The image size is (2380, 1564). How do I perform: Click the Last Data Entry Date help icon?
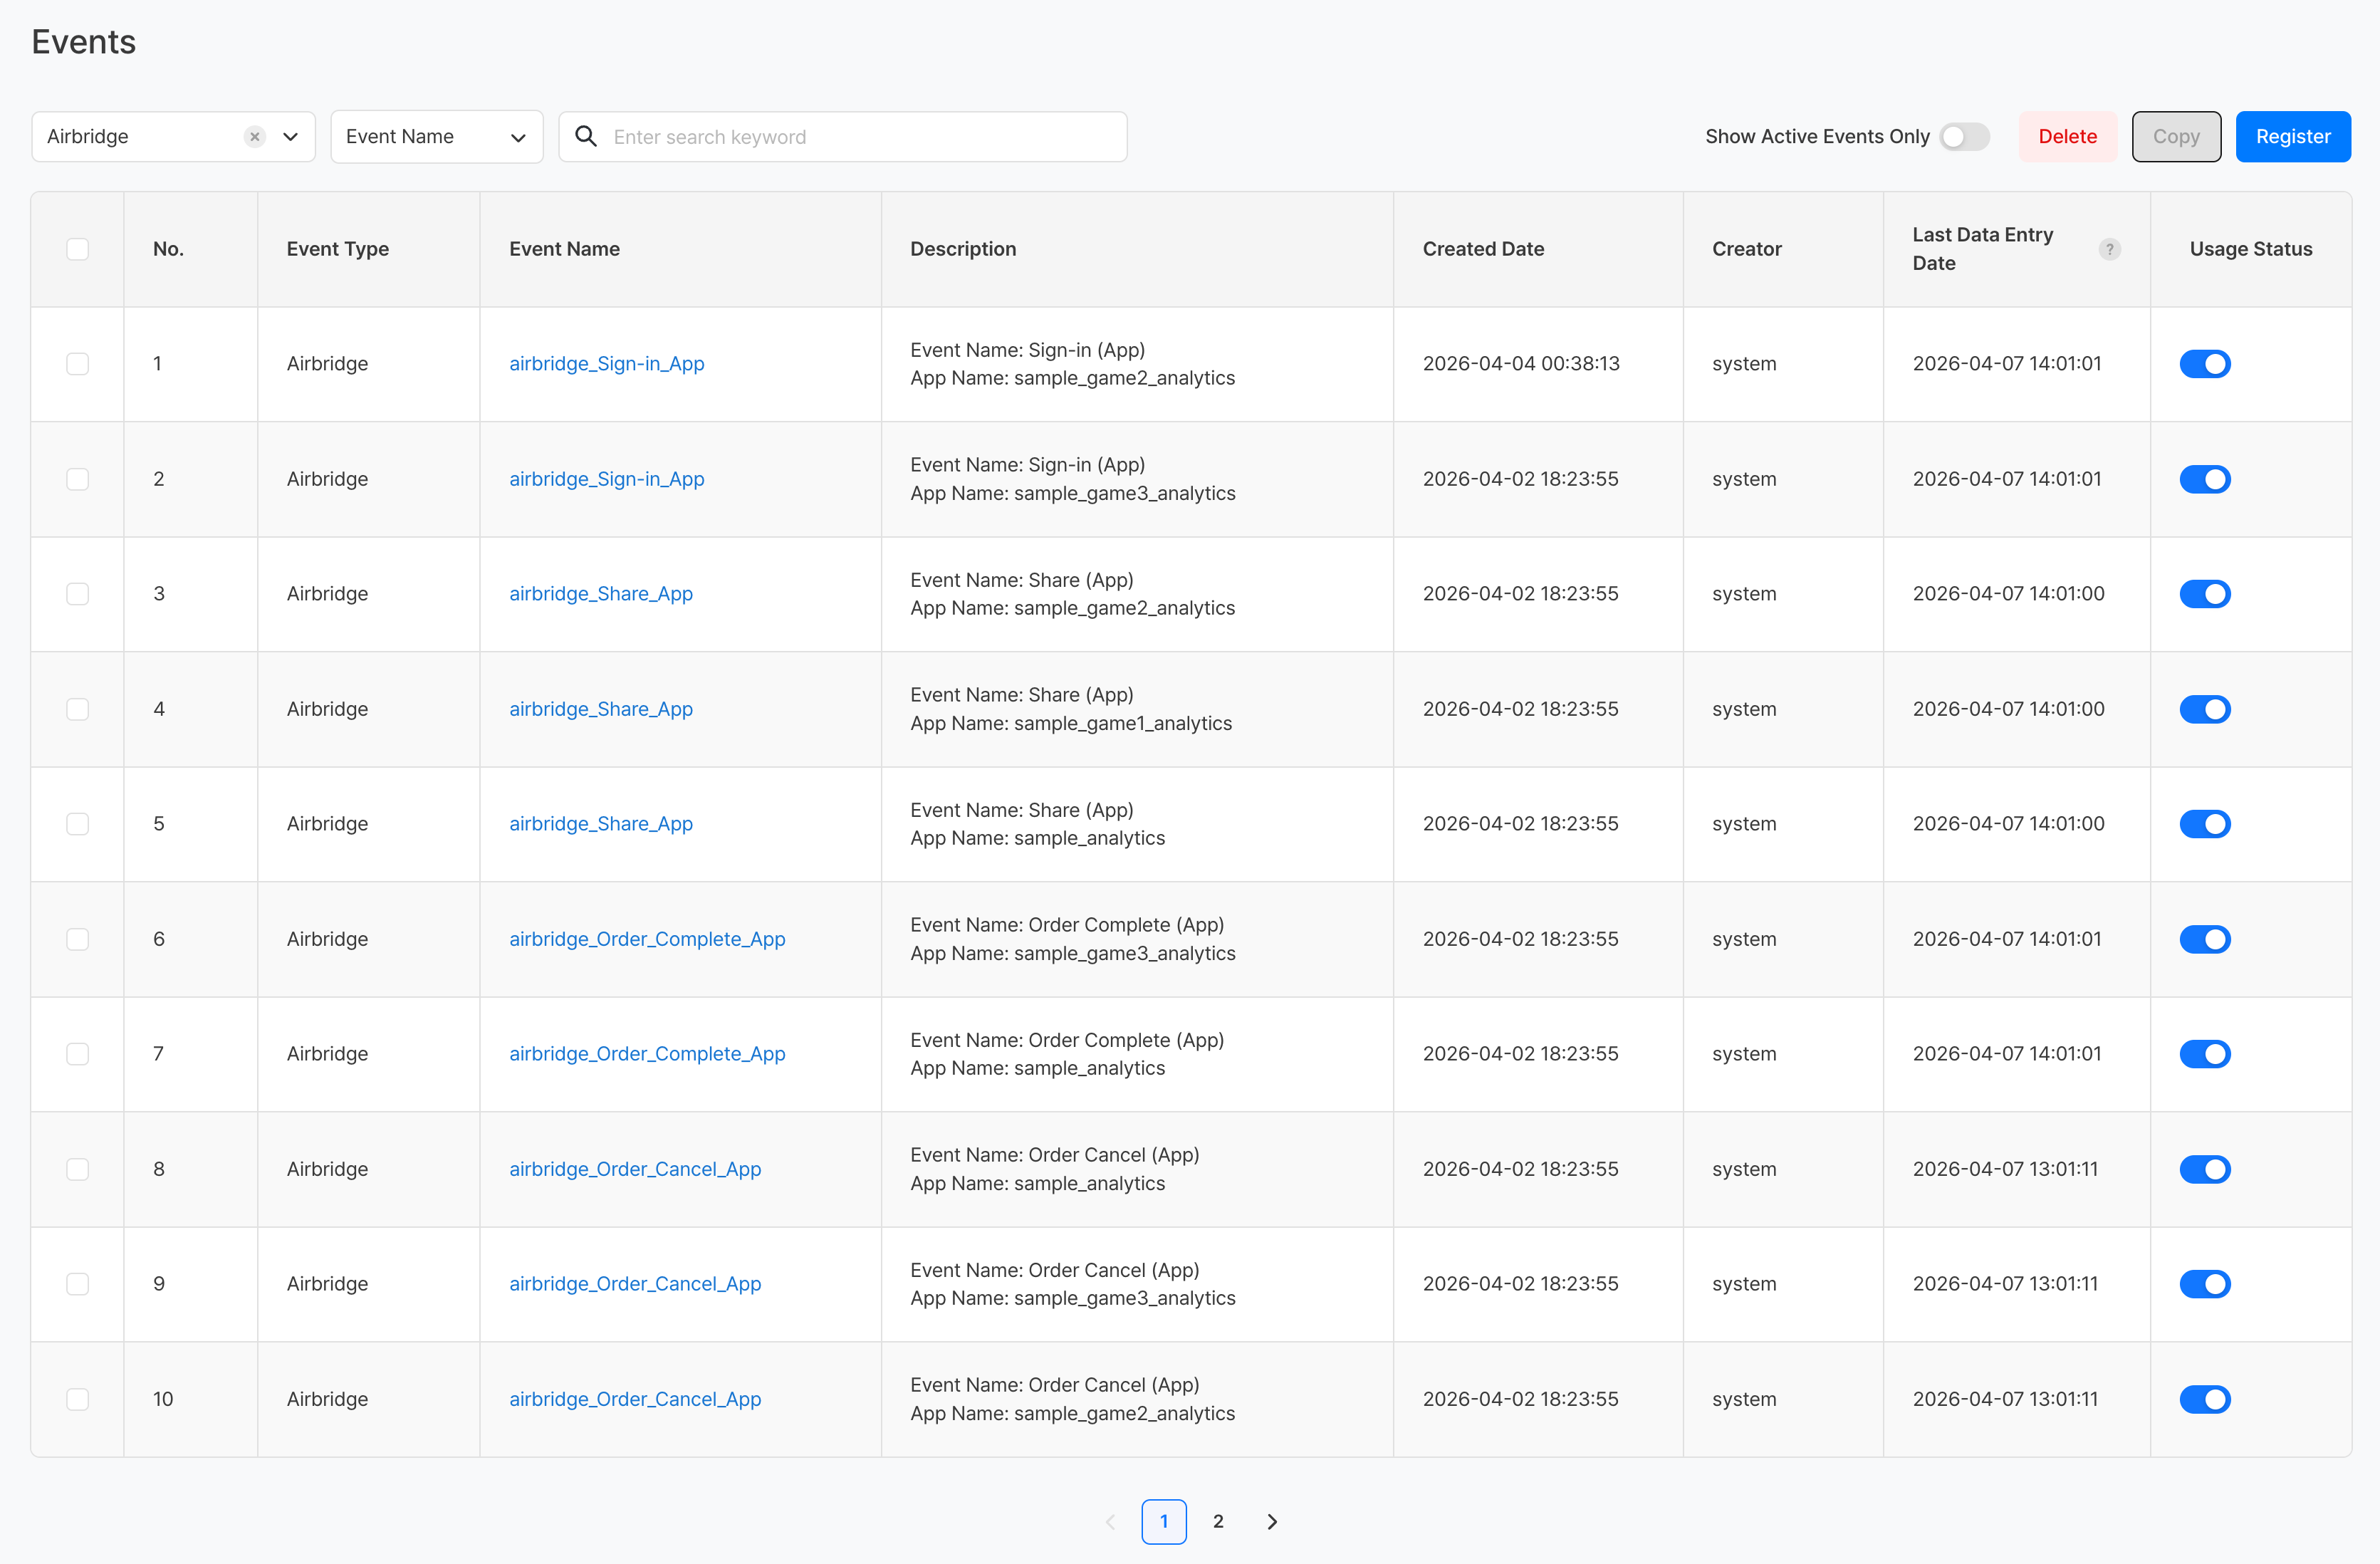coord(2109,249)
